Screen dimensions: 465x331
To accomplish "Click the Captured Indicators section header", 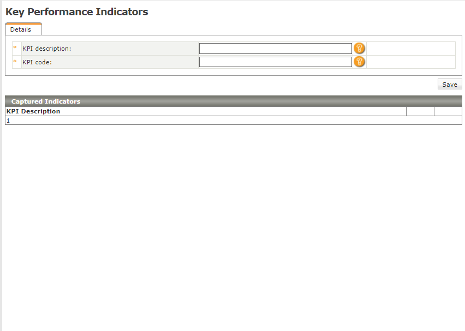I will [x=46, y=101].
